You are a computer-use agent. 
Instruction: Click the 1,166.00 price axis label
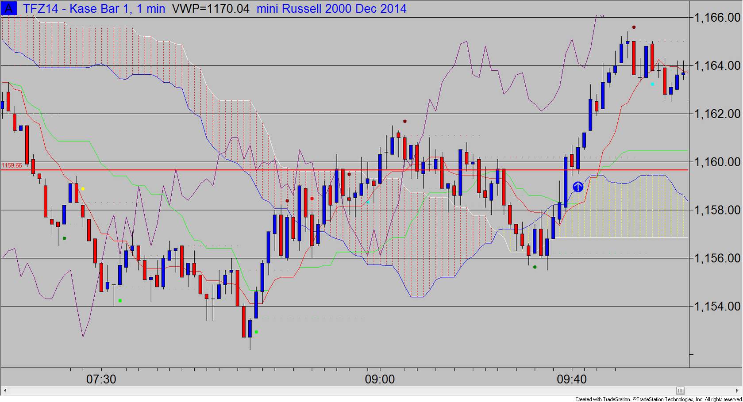717,18
